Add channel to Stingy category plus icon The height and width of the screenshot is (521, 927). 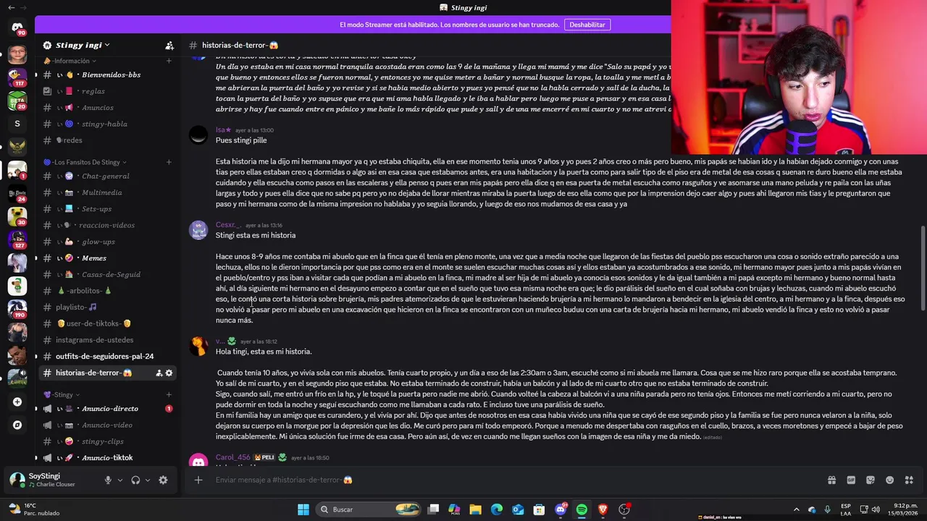tap(169, 394)
